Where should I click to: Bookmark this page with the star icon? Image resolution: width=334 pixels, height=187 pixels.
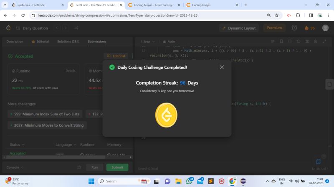(277, 15)
